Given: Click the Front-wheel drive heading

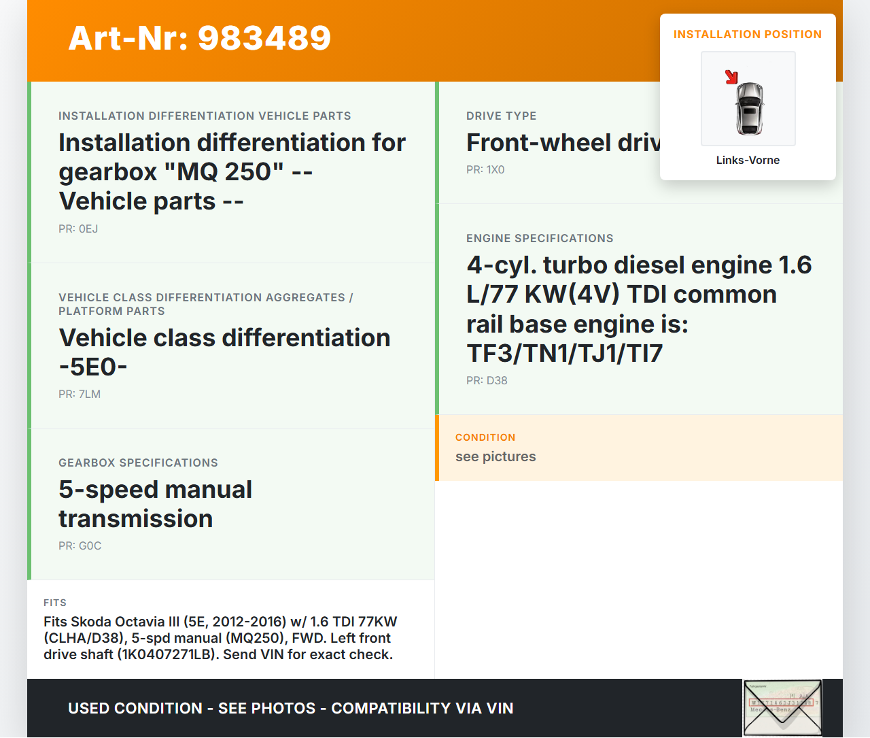Looking at the screenshot, I should click(x=563, y=143).
